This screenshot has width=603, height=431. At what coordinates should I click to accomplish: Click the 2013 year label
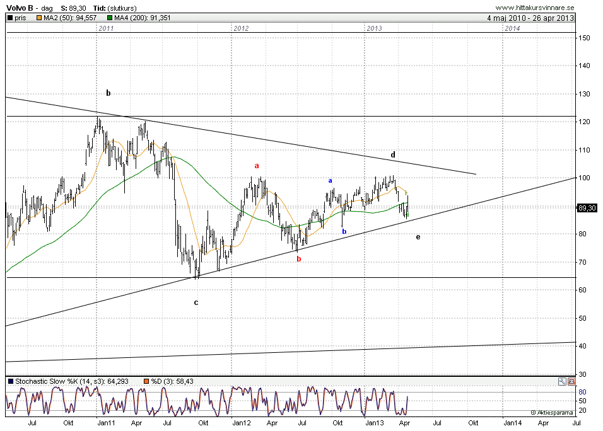tap(374, 28)
